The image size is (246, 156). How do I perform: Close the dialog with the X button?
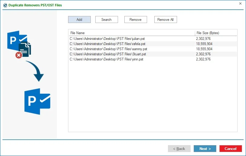[x=240, y=3]
